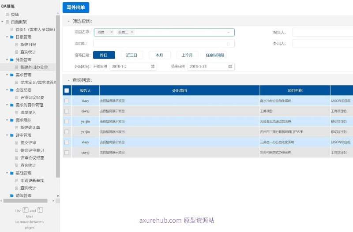Click the 基线管理 folder icon
The image size is (353, 232).
12,173
